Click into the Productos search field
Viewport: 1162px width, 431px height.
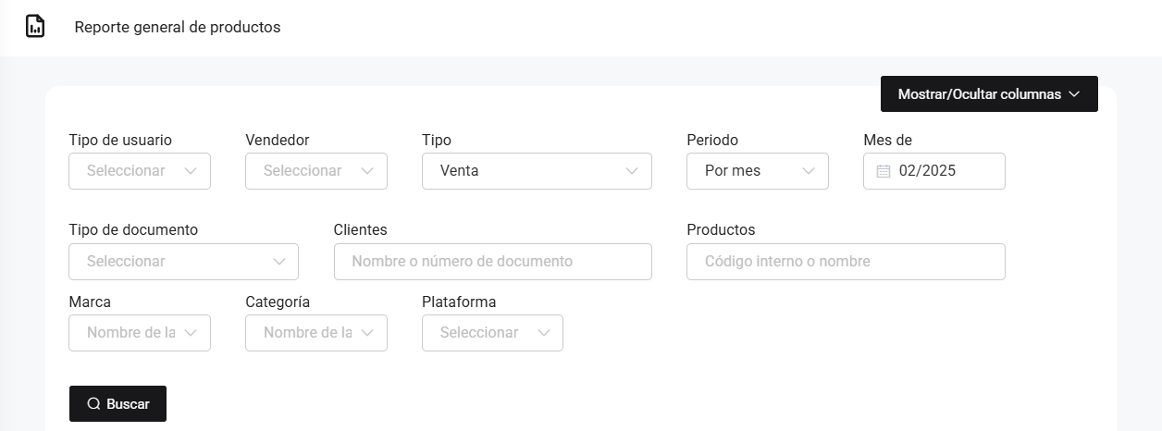pyautogui.click(x=845, y=262)
